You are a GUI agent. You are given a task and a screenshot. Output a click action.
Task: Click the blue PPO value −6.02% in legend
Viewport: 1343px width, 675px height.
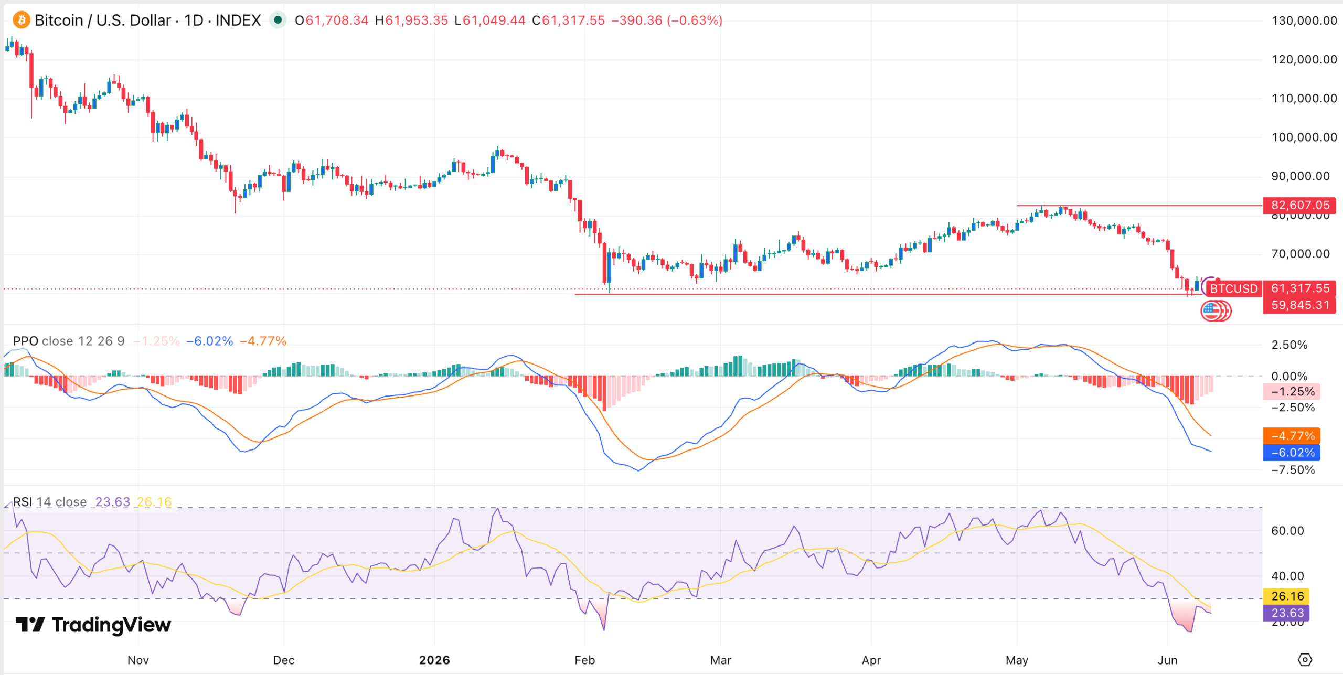click(210, 341)
